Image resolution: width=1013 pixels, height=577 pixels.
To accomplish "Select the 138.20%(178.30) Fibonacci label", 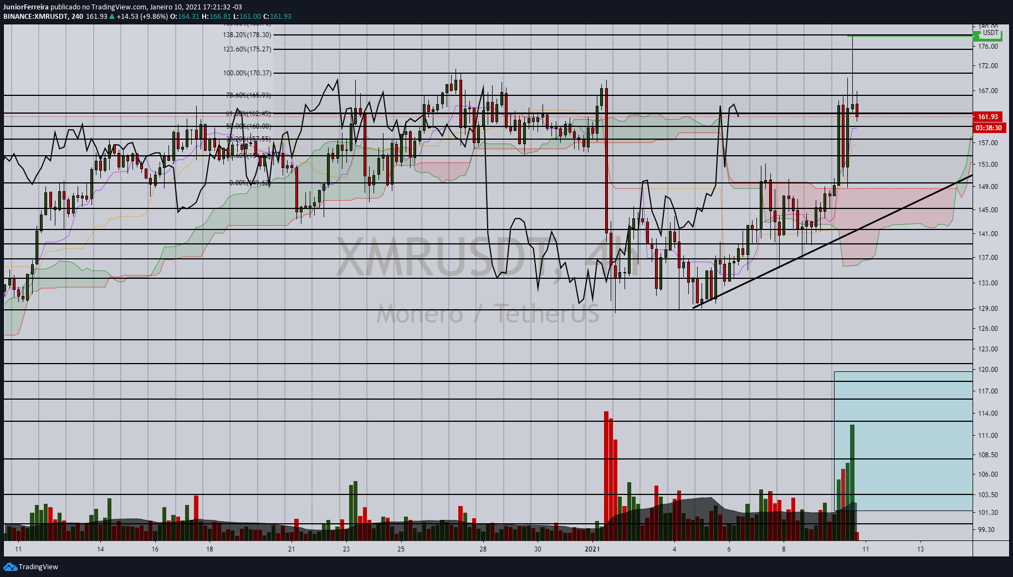I will click(x=247, y=35).
